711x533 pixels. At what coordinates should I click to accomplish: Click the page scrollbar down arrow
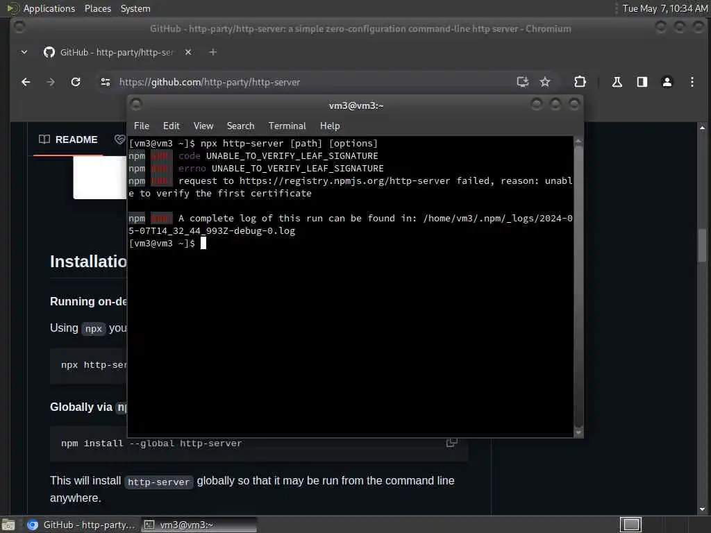[702, 509]
